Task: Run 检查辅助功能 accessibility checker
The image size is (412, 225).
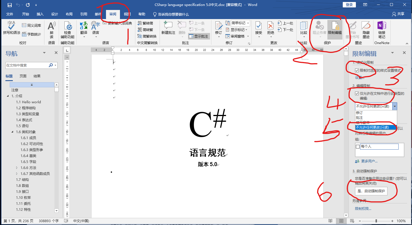Action: 68,30
